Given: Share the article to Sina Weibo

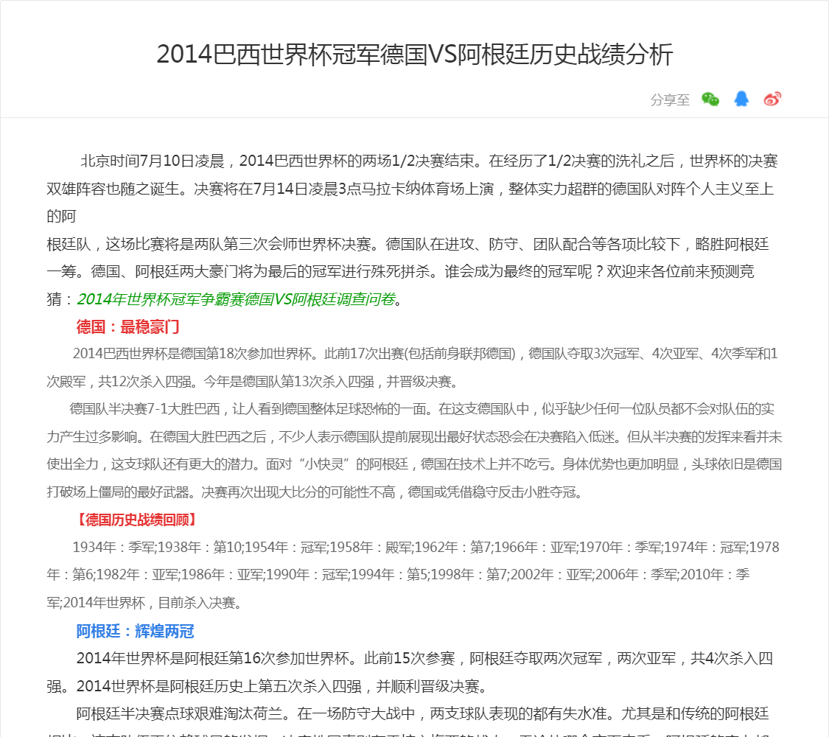Looking at the screenshot, I should coord(772,99).
